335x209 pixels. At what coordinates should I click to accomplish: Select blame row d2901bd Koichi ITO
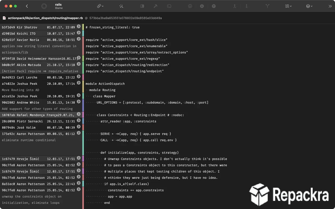coord(41,34)
